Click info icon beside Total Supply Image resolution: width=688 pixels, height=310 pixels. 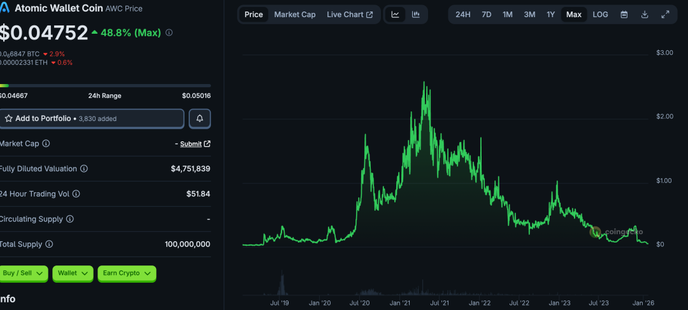(49, 244)
